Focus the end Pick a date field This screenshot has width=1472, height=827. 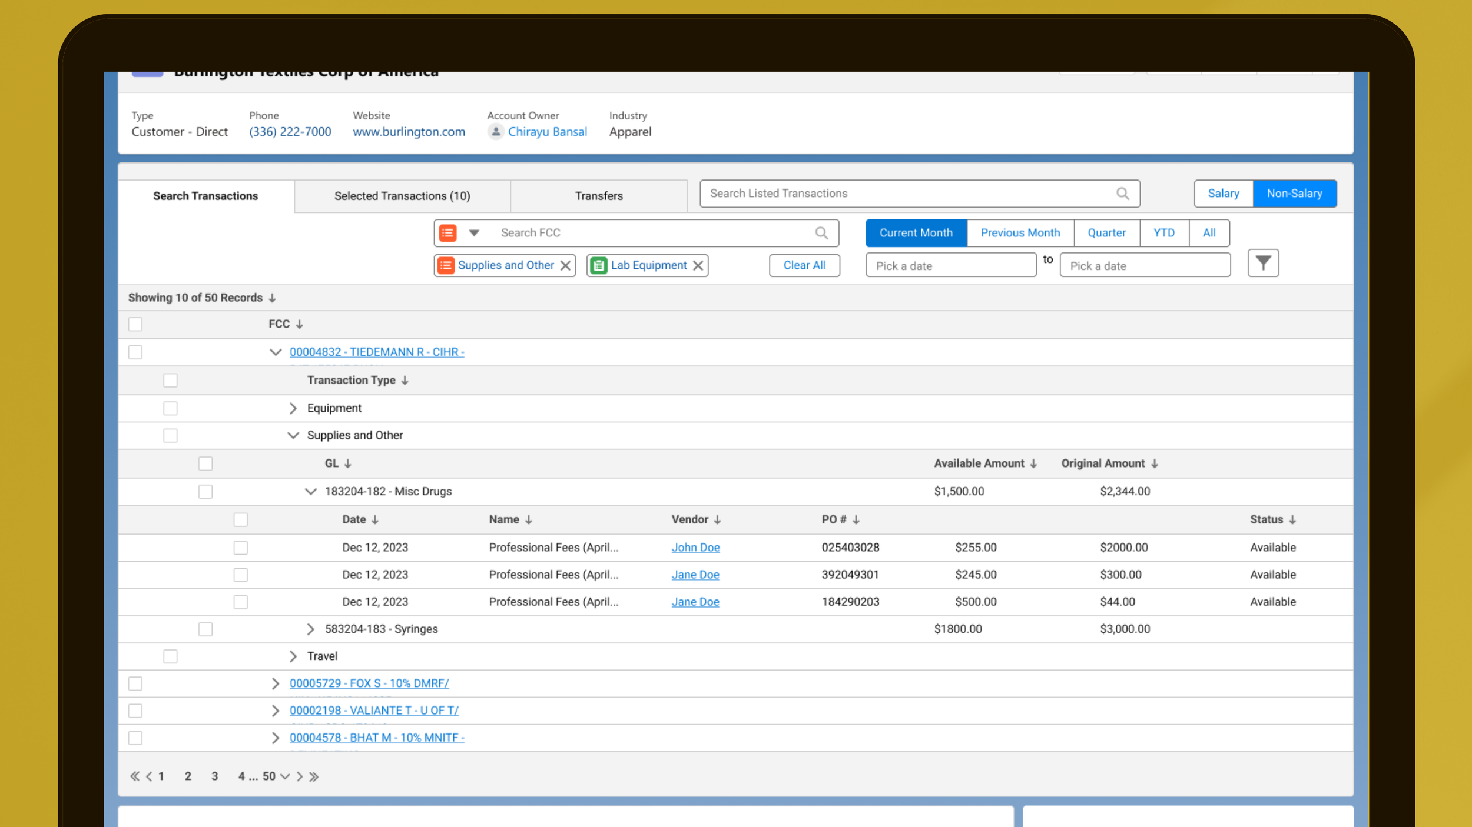click(x=1145, y=265)
